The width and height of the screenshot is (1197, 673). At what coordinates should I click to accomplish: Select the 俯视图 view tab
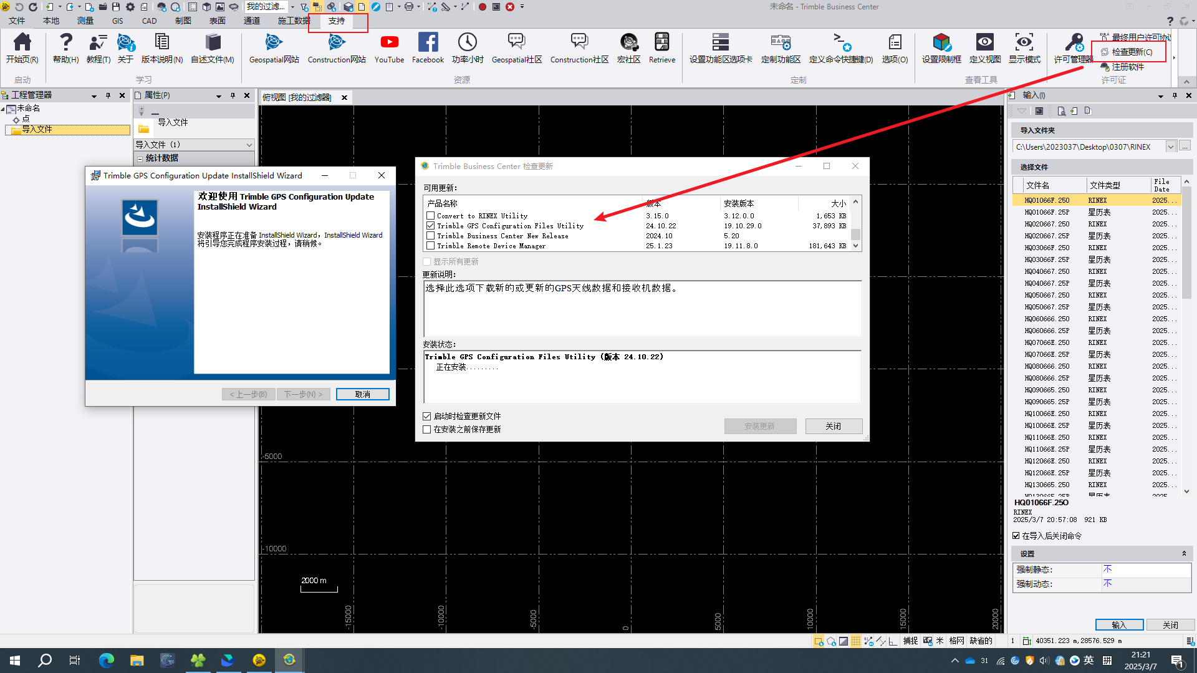(x=297, y=97)
